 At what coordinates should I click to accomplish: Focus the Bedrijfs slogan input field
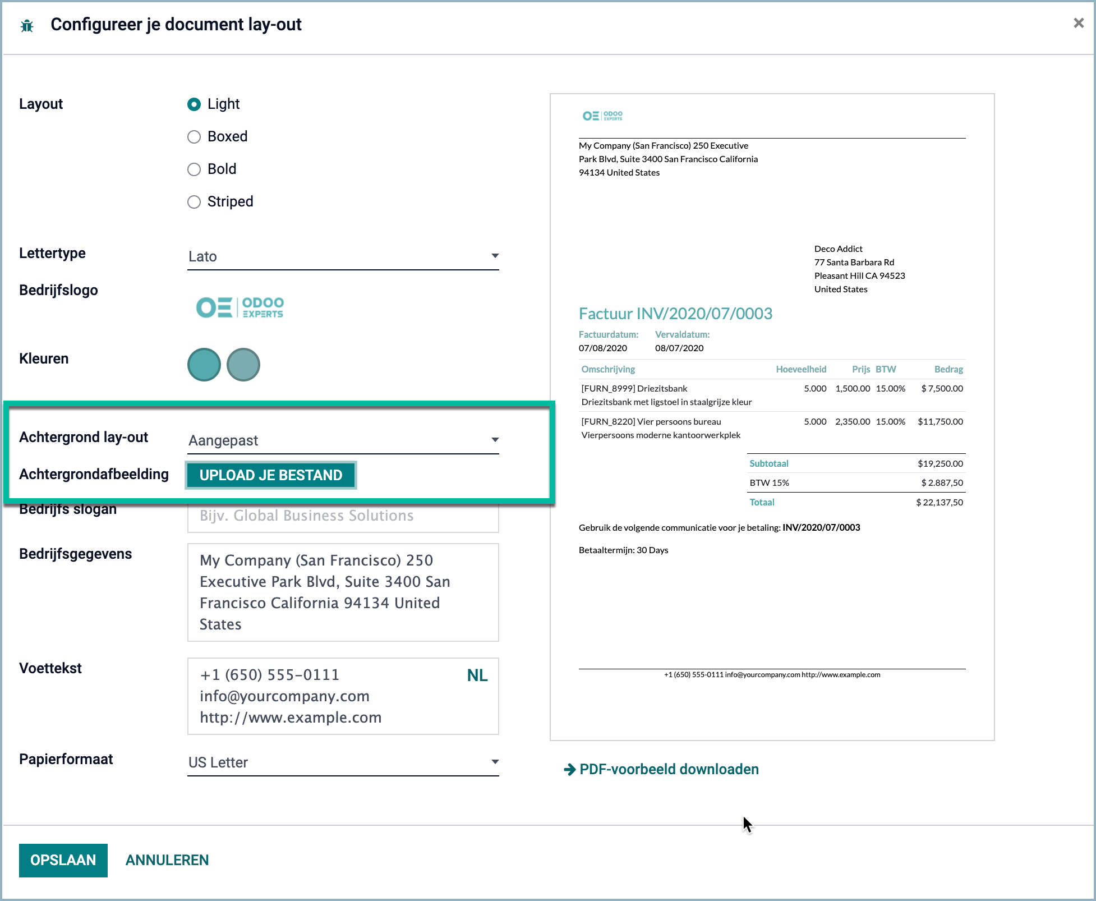click(343, 516)
